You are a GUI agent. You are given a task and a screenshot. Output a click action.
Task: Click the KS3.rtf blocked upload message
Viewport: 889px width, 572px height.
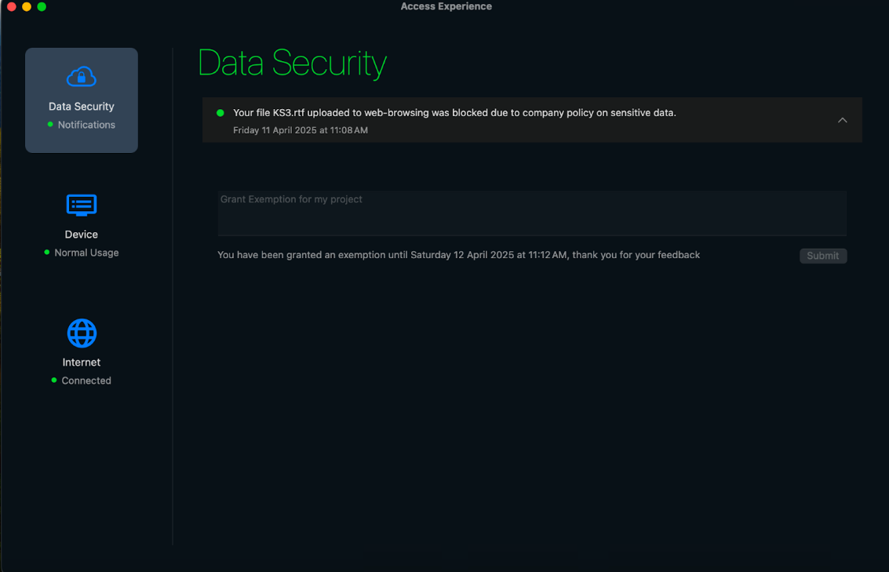click(454, 113)
